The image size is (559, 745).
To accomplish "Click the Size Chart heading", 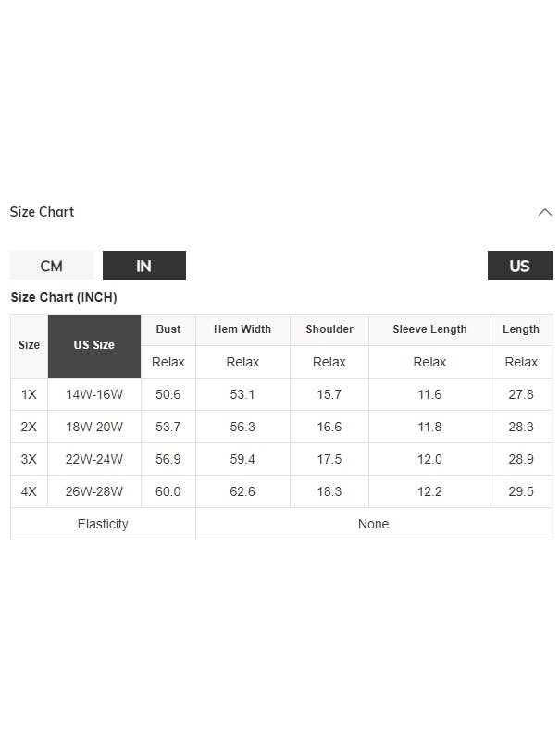I will coord(42,212).
